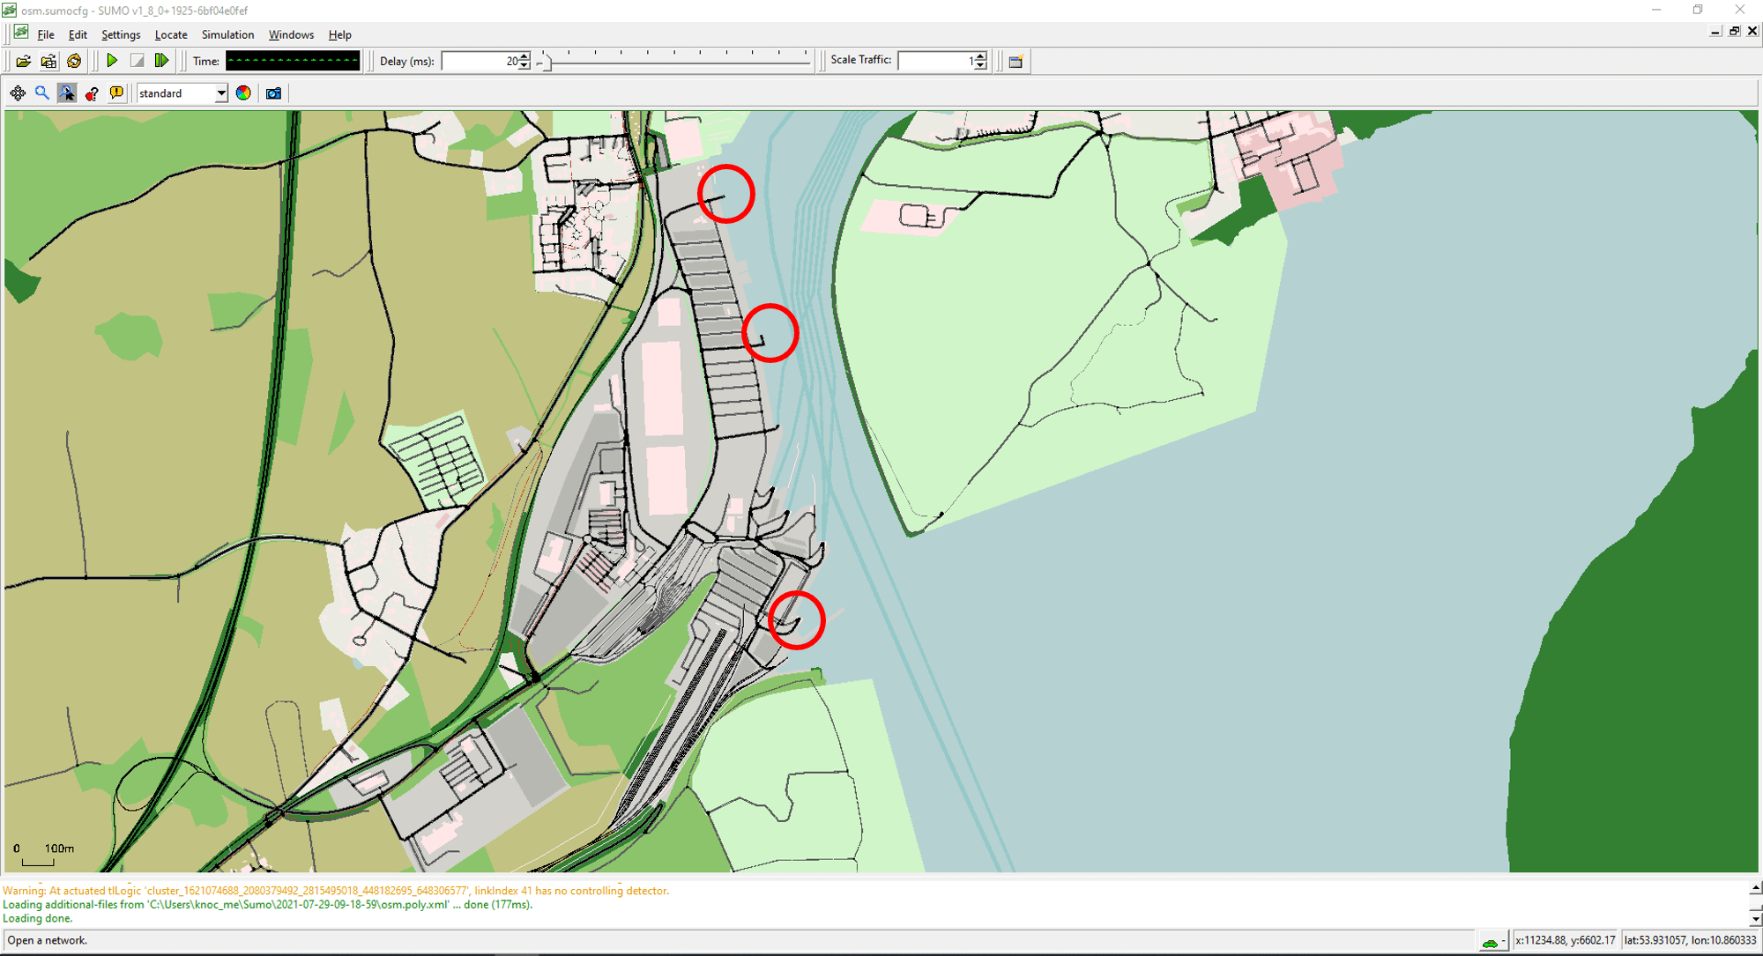This screenshot has height=956, width=1763.
Task: Expand the standard coloring scheme dropdown
Action: pos(220,93)
